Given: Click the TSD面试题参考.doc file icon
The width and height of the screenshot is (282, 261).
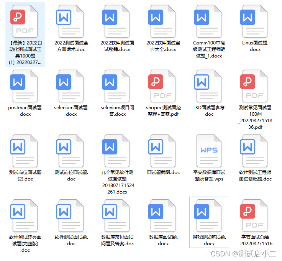Looking at the screenshot, I should point(208,86).
